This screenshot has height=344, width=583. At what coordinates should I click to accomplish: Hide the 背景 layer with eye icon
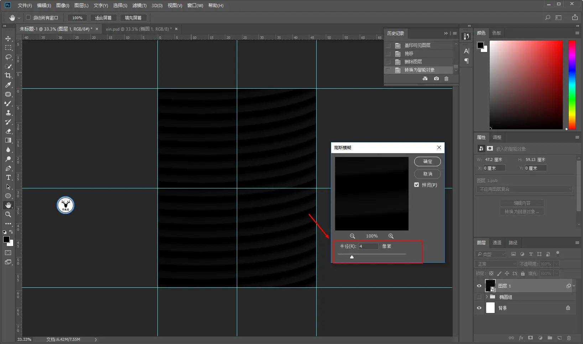479,308
